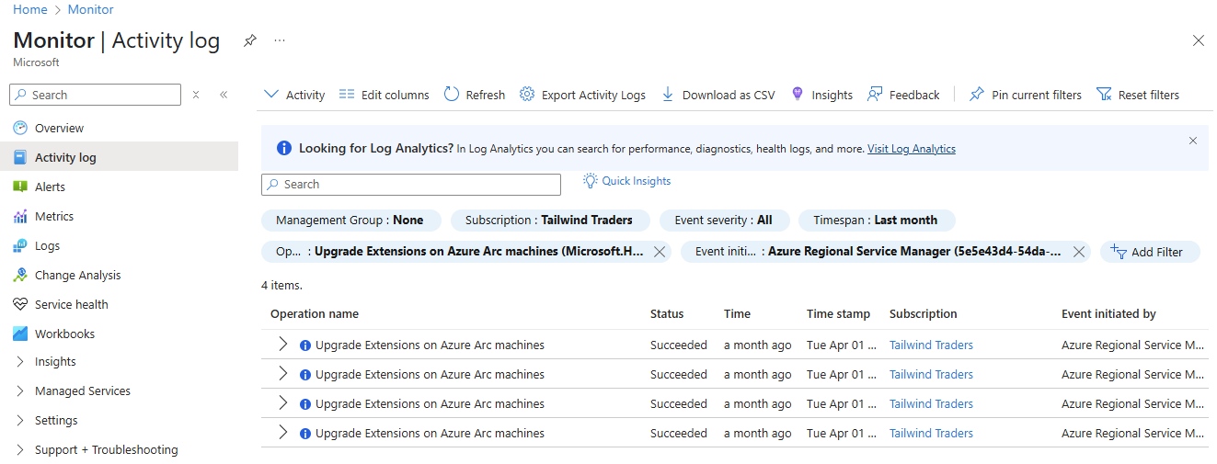Open Insights from the toolbar
Viewport: 1217px width, 464px height.
821,95
